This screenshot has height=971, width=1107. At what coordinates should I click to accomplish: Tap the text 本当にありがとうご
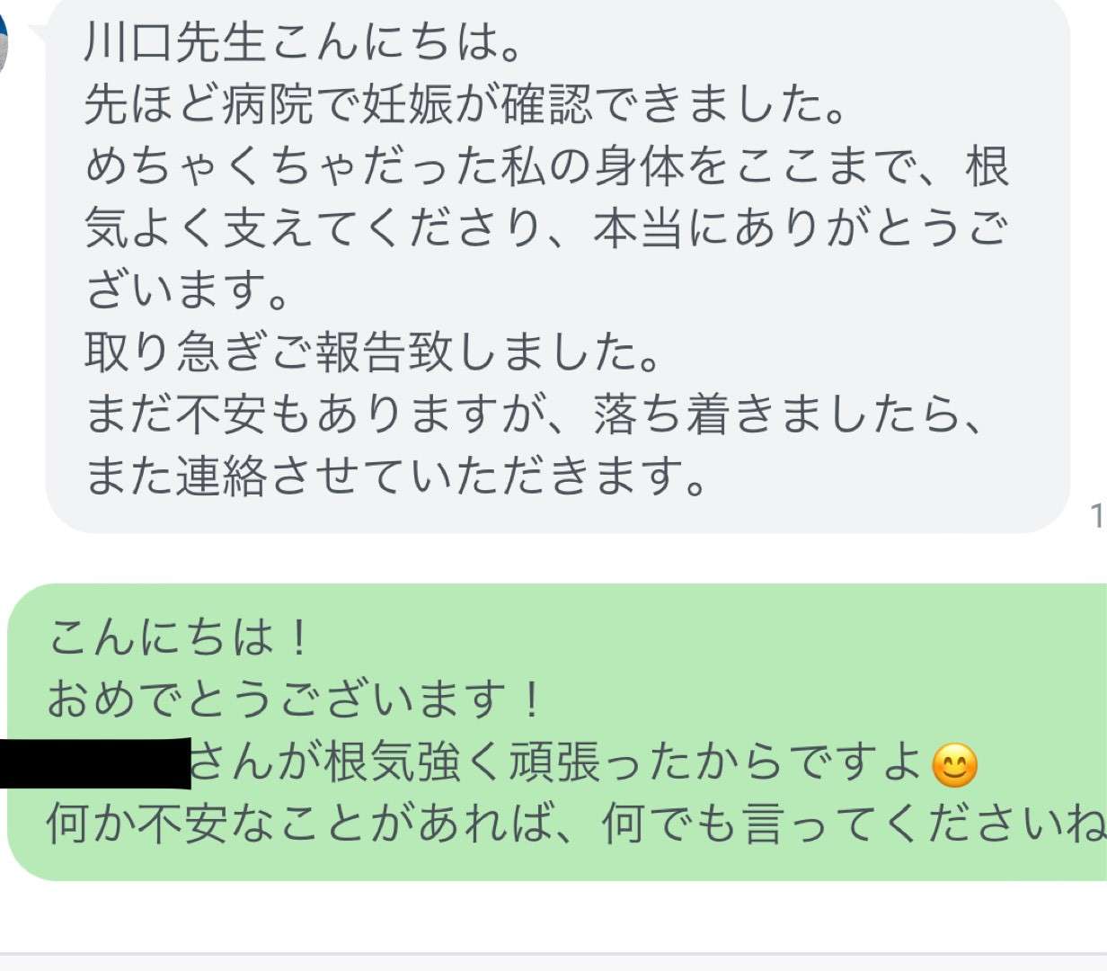click(x=800, y=228)
